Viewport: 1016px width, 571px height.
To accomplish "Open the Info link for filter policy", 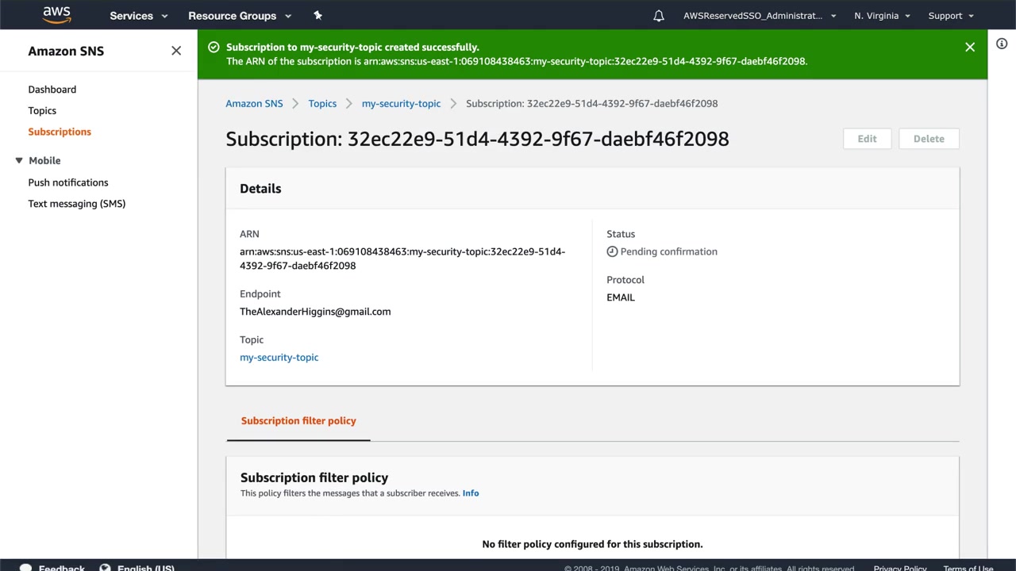I will [471, 493].
